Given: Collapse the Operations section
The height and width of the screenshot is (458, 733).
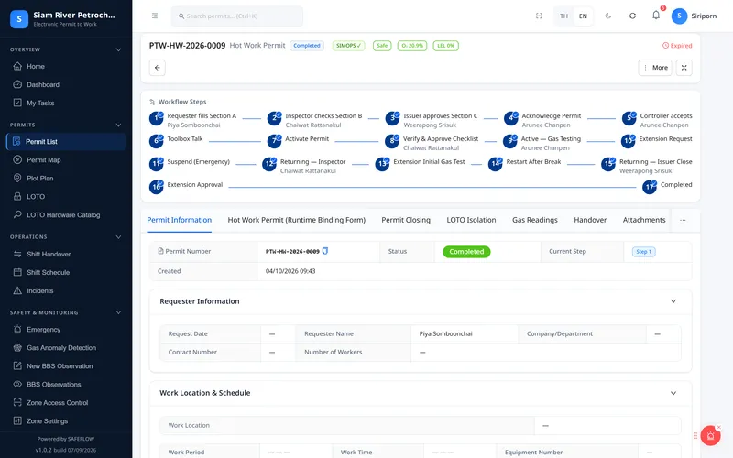Looking at the screenshot, I should [x=118, y=237].
